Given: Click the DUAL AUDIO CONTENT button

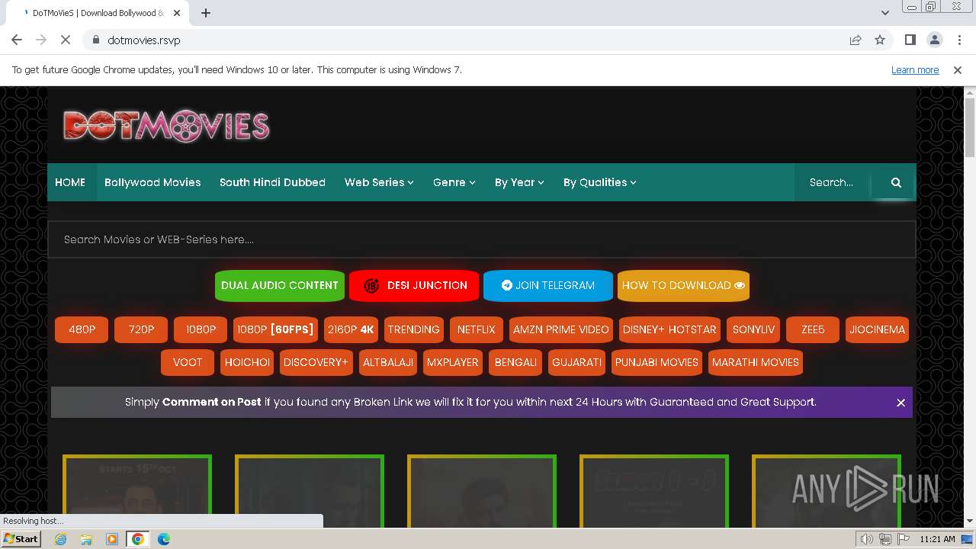Looking at the screenshot, I should [x=280, y=285].
